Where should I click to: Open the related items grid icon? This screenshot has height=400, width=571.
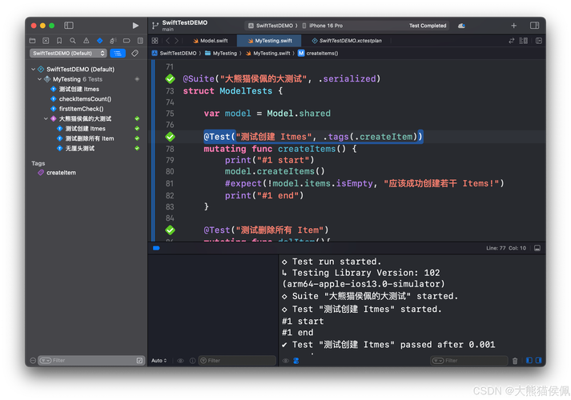[x=155, y=41]
